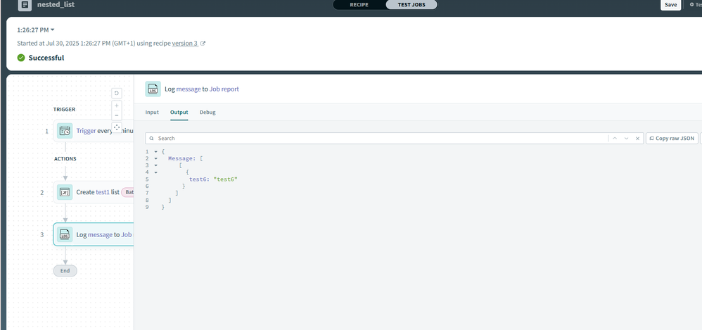Screen dimensions: 702x330
Task: Collapse the Message array on line 2
Action: (155, 158)
